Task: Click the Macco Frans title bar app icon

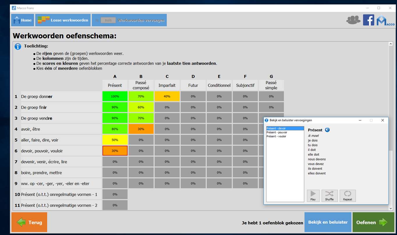Action: click(14, 8)
